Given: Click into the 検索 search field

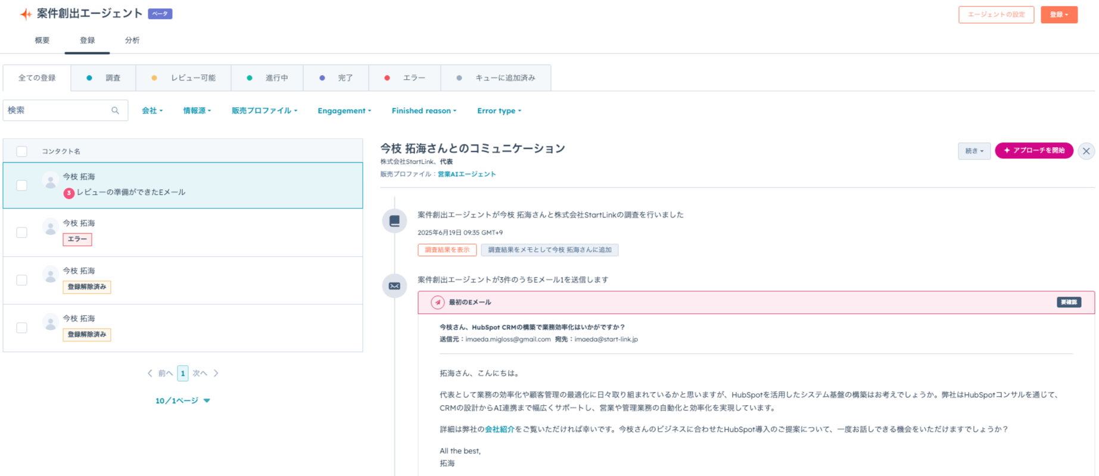Looking at the screenshot, I should click(x=57, y=111).
